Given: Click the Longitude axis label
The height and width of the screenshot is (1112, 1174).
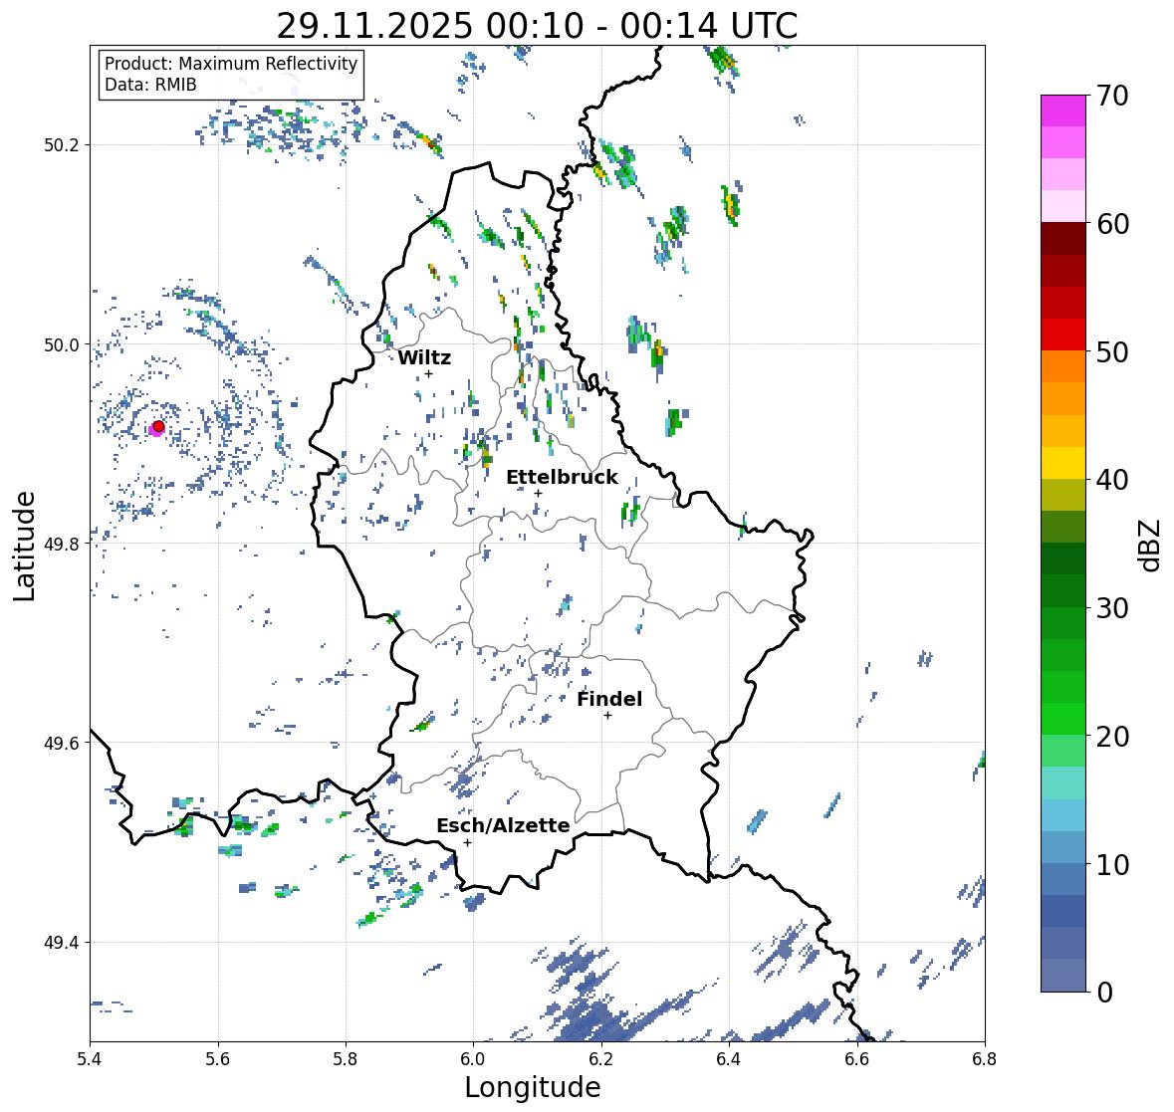Looking at the screenshot, I should (x=533, y=1087).
